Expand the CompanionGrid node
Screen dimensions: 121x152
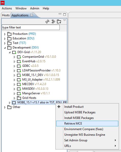tap(14, 57)
